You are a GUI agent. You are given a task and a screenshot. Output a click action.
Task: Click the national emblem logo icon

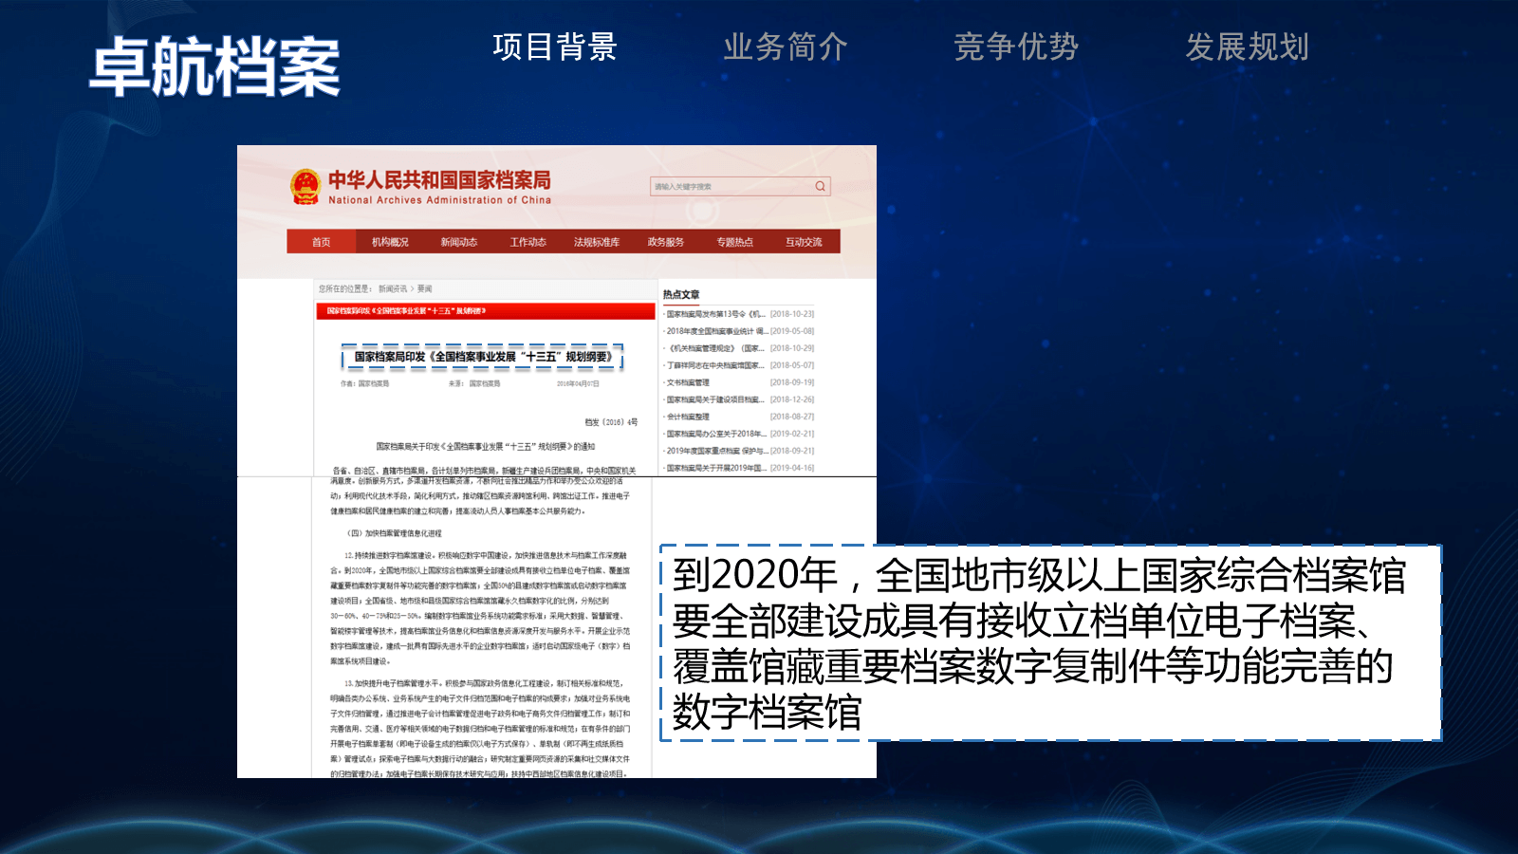point(305,187)
